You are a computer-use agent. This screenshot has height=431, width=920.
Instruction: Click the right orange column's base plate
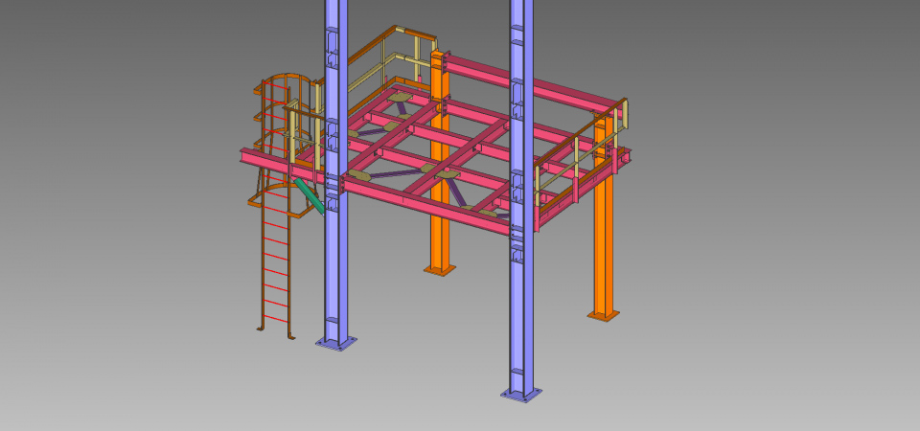pos(604,313)
